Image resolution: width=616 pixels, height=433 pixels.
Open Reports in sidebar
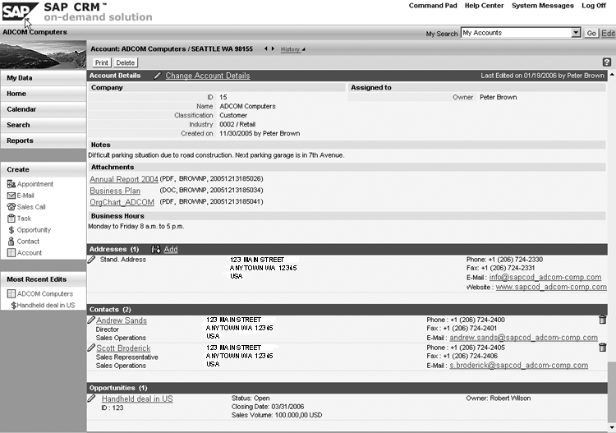[44, 140]
